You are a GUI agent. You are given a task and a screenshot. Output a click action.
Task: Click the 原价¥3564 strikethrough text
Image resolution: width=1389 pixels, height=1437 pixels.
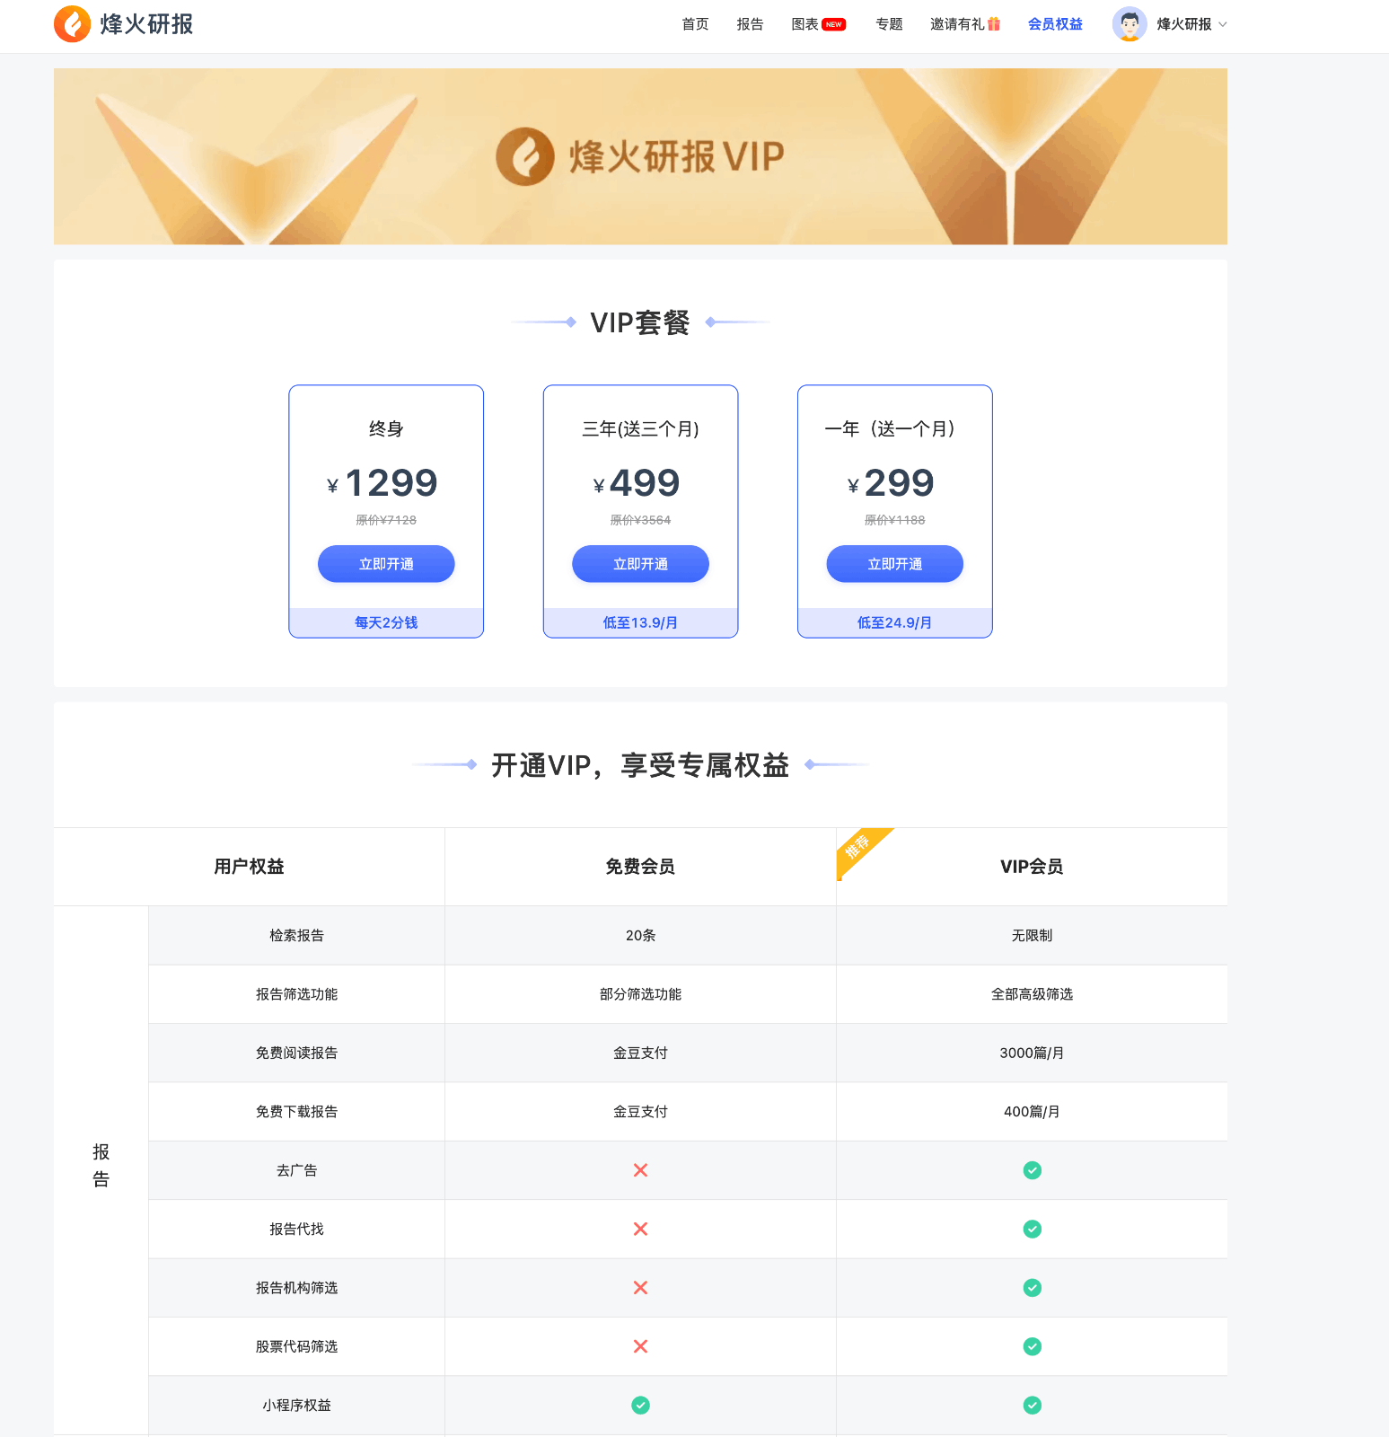click(640, 520)
